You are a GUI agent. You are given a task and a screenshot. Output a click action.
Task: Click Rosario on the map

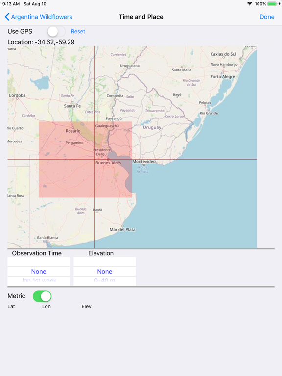coord(73,131)
